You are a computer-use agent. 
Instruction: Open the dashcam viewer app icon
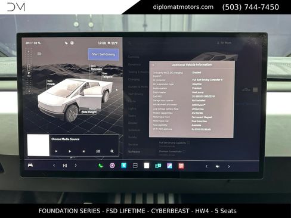[x=135, y=166]
